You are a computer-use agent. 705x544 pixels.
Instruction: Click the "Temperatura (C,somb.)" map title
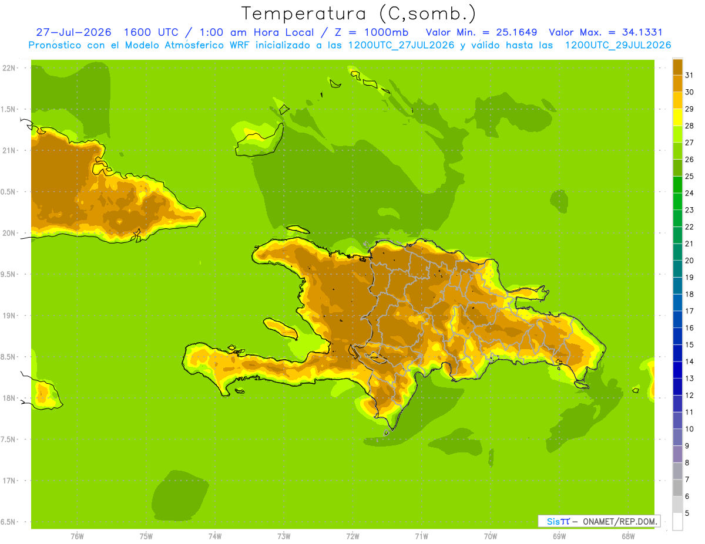tap(358, 13)
